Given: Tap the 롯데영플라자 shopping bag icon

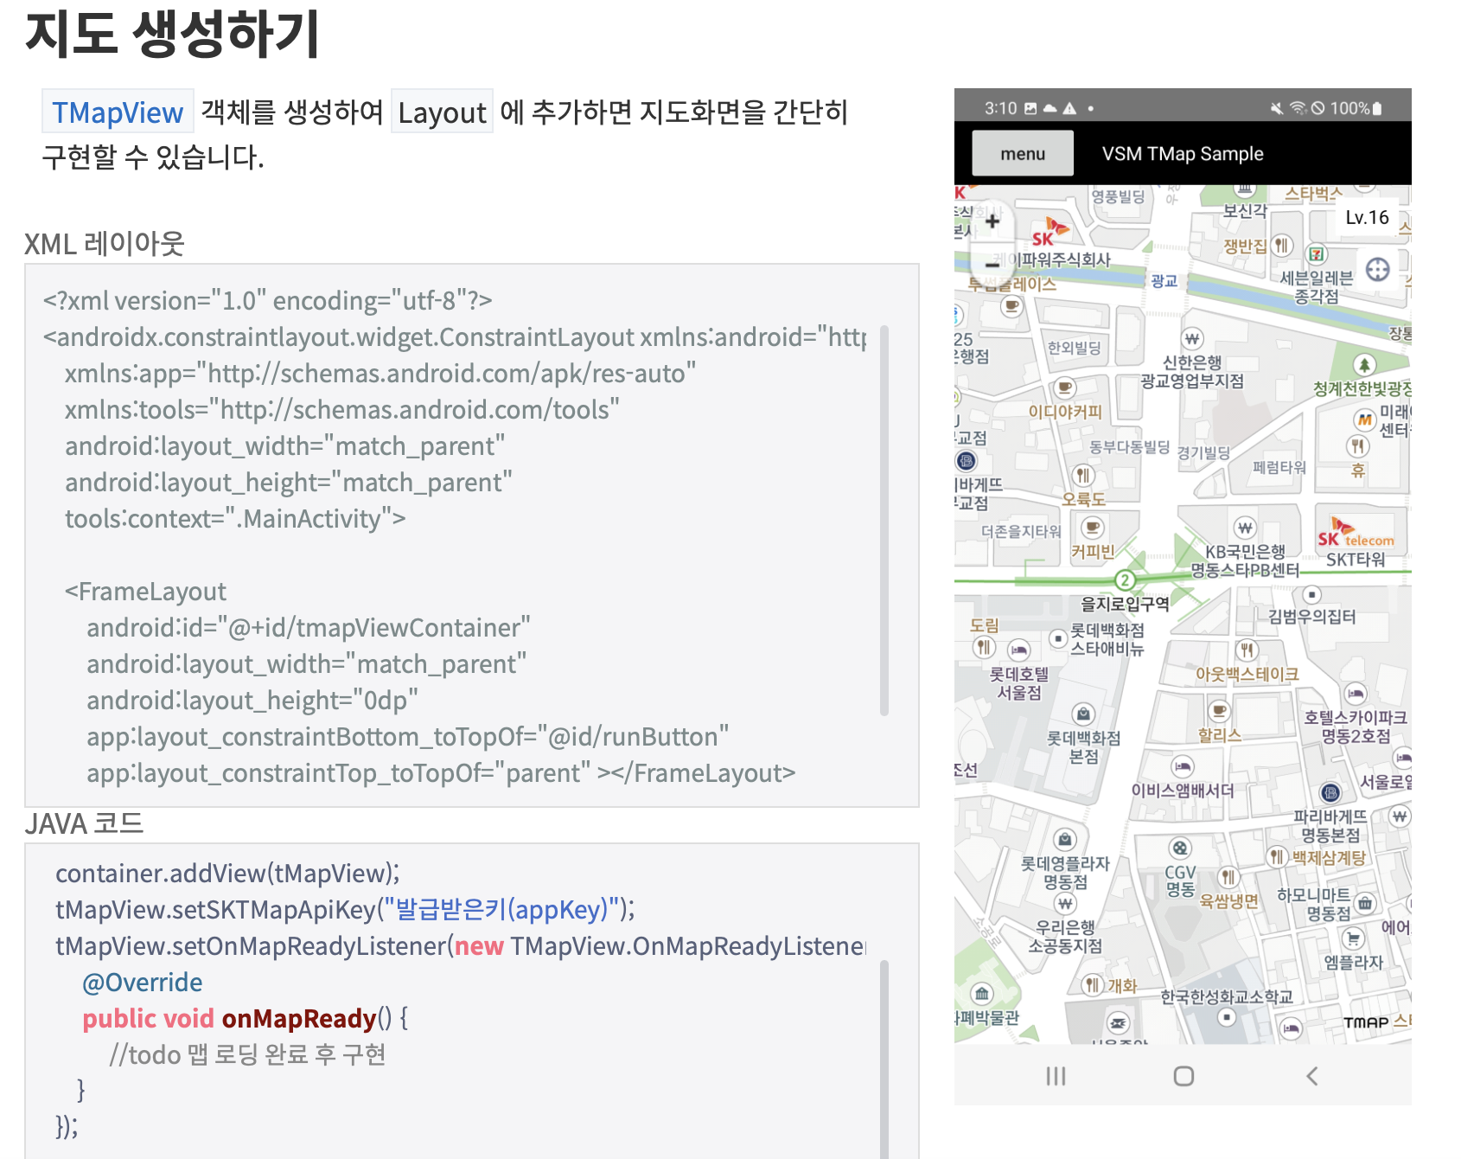Looking at the screenshot, I should click(1065, 839).
